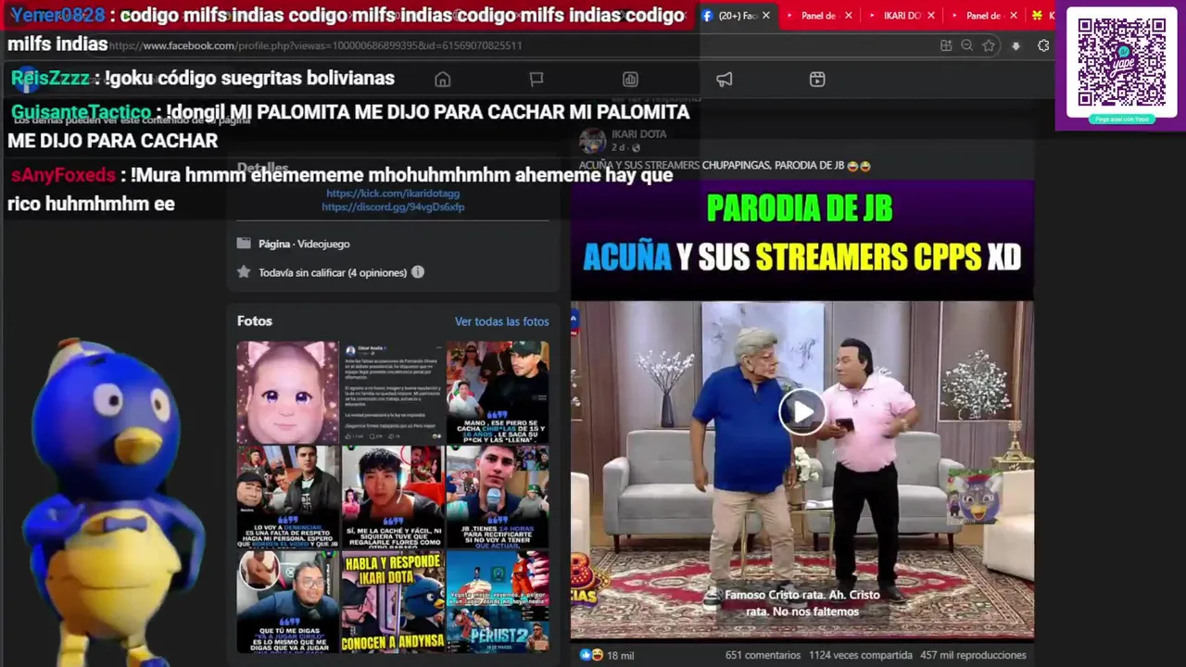
Task: Close the Panel de tab after IKARI DO
Action: 1014,16
